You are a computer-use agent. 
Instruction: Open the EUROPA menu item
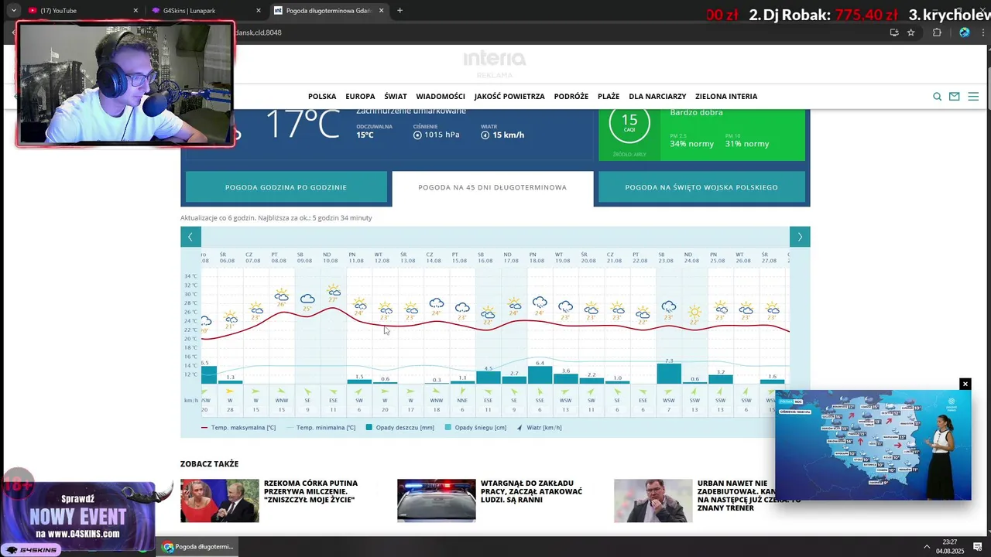[x=360, y=97]
